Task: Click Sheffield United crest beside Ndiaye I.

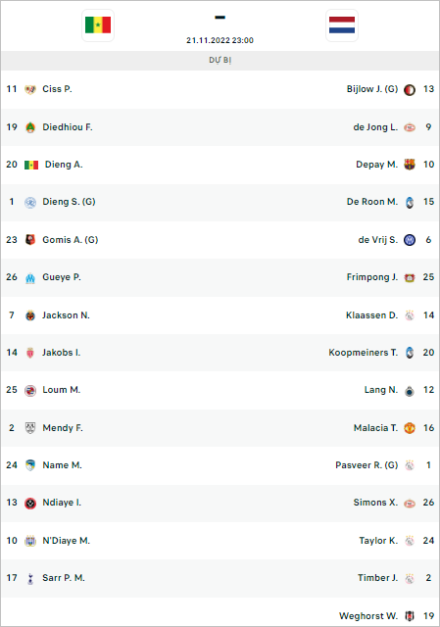Action: pos(30,503)
